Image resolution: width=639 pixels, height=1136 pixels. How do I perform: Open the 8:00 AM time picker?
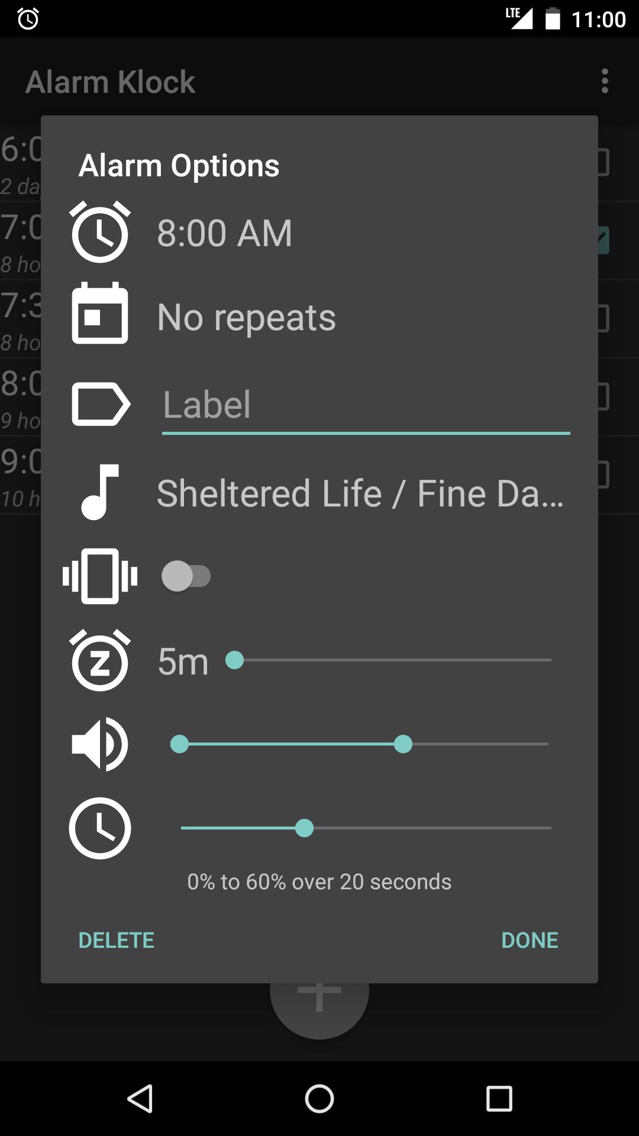[x=225, y=233]
